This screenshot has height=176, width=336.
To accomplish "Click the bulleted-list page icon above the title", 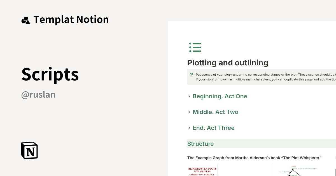I will point(195,47).
